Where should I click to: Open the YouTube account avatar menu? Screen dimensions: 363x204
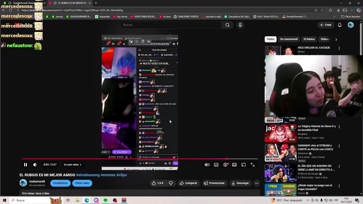pos(351,25)
